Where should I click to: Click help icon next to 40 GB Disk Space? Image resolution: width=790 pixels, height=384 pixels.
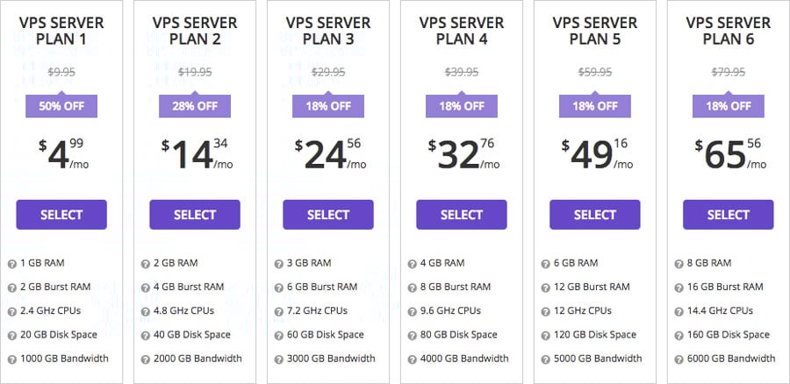click(146, 336)
